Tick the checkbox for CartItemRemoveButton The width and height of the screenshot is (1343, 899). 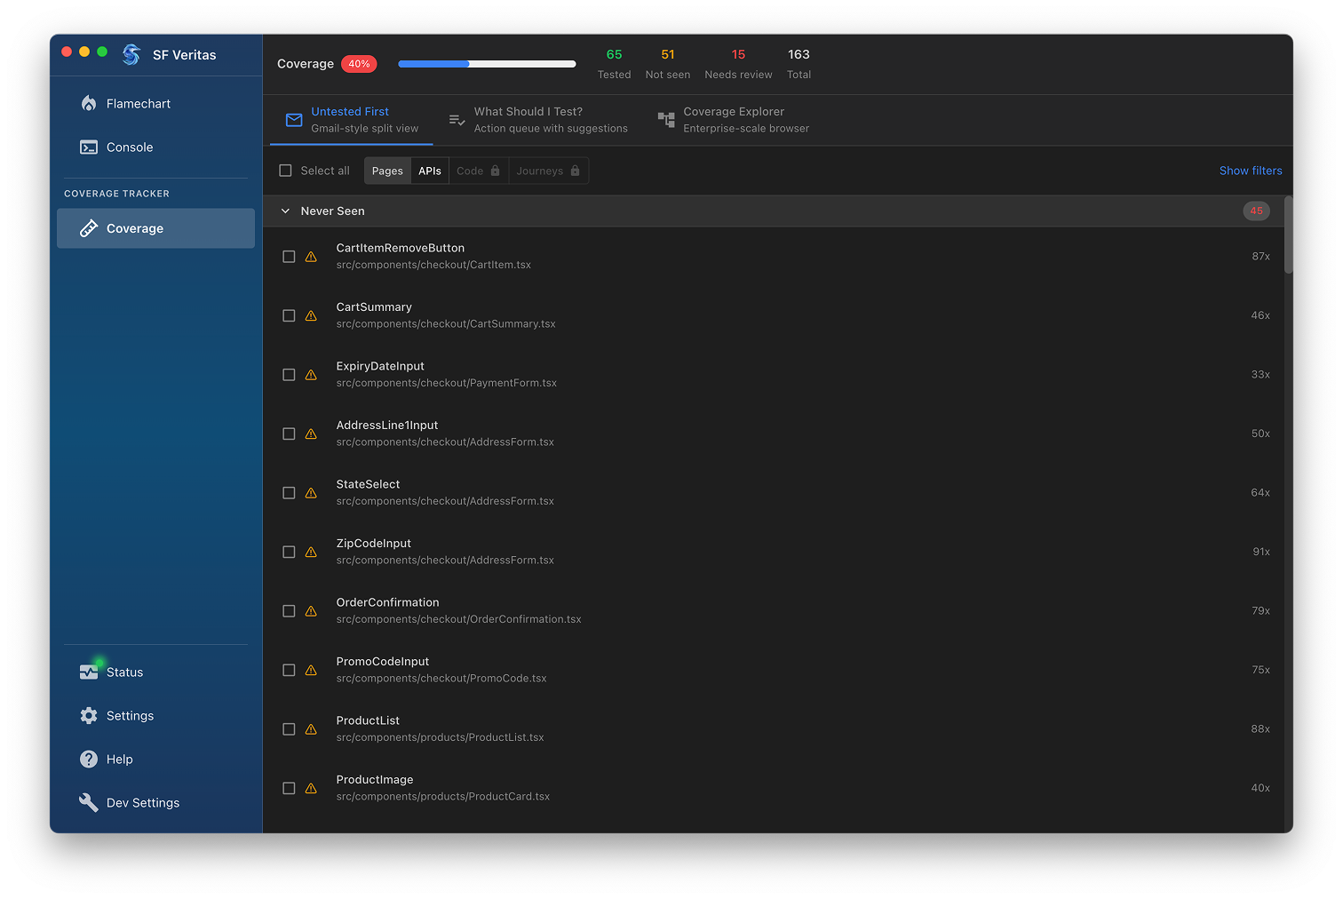click(289, 257)
